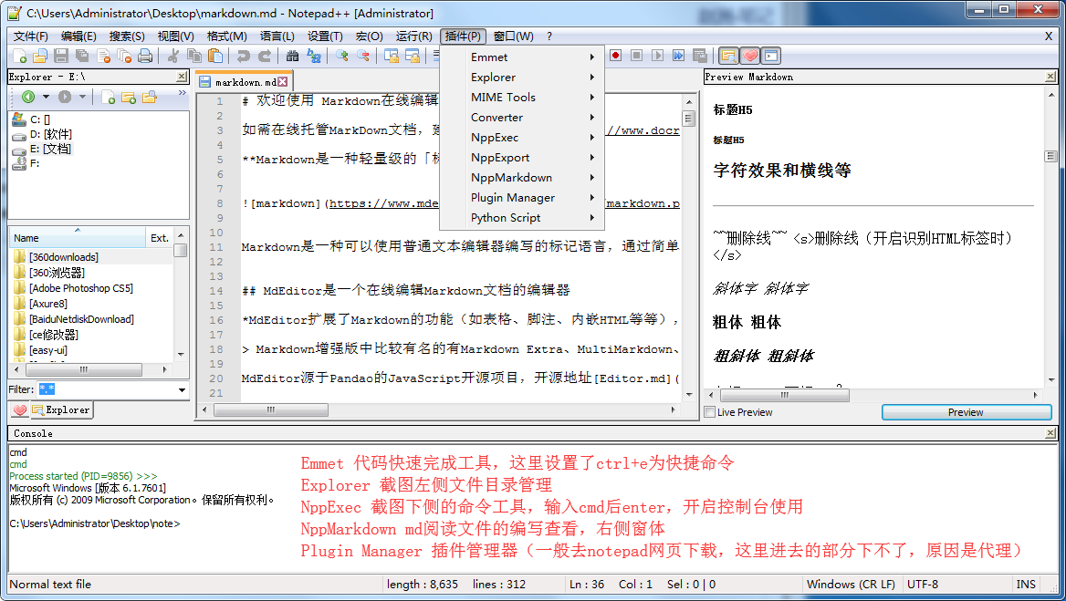Go back in Explorer panel
The width and height of the screenshot is (1066, 601).
point(28,97)
